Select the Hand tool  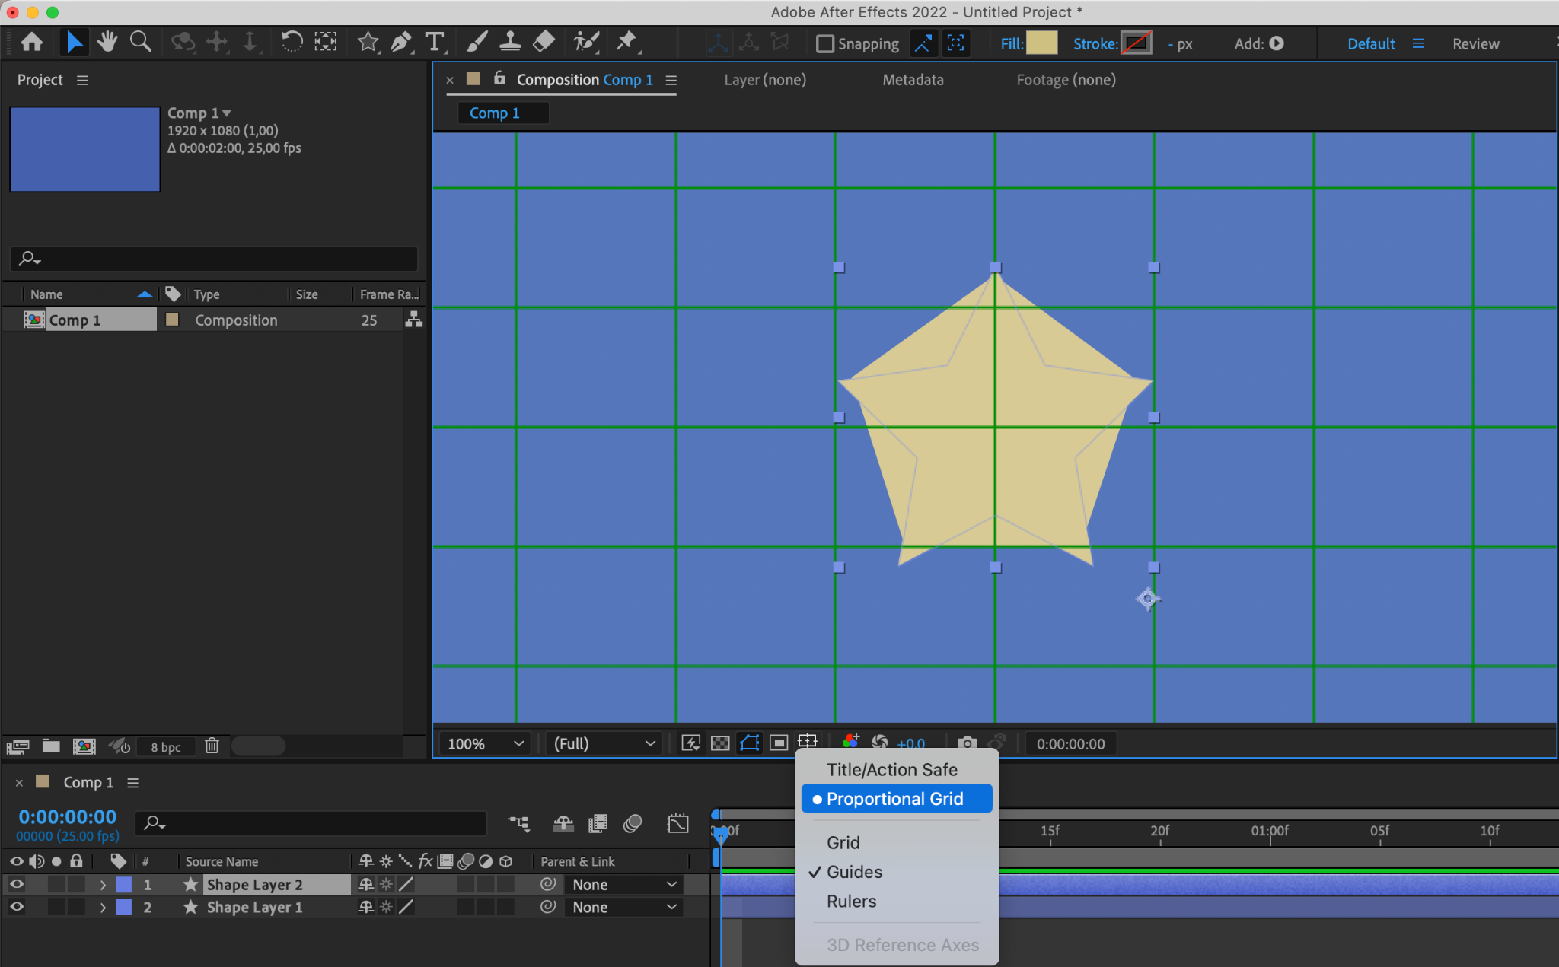[107, 42]
